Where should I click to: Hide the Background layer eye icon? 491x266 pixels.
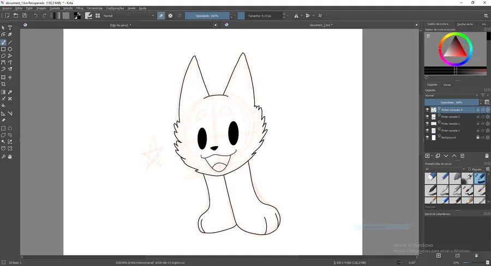click(428, 138)
